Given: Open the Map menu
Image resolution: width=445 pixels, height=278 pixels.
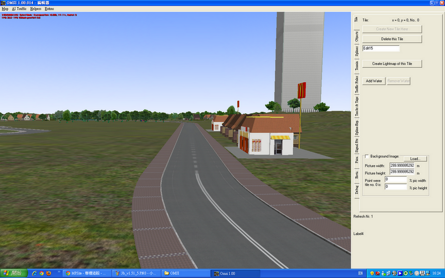Looking at the screenshot, I should click(5, 9).
